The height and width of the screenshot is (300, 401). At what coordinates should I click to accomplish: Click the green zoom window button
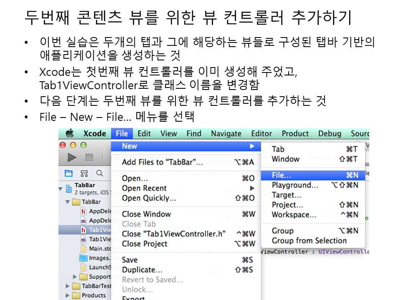[83, 145]
